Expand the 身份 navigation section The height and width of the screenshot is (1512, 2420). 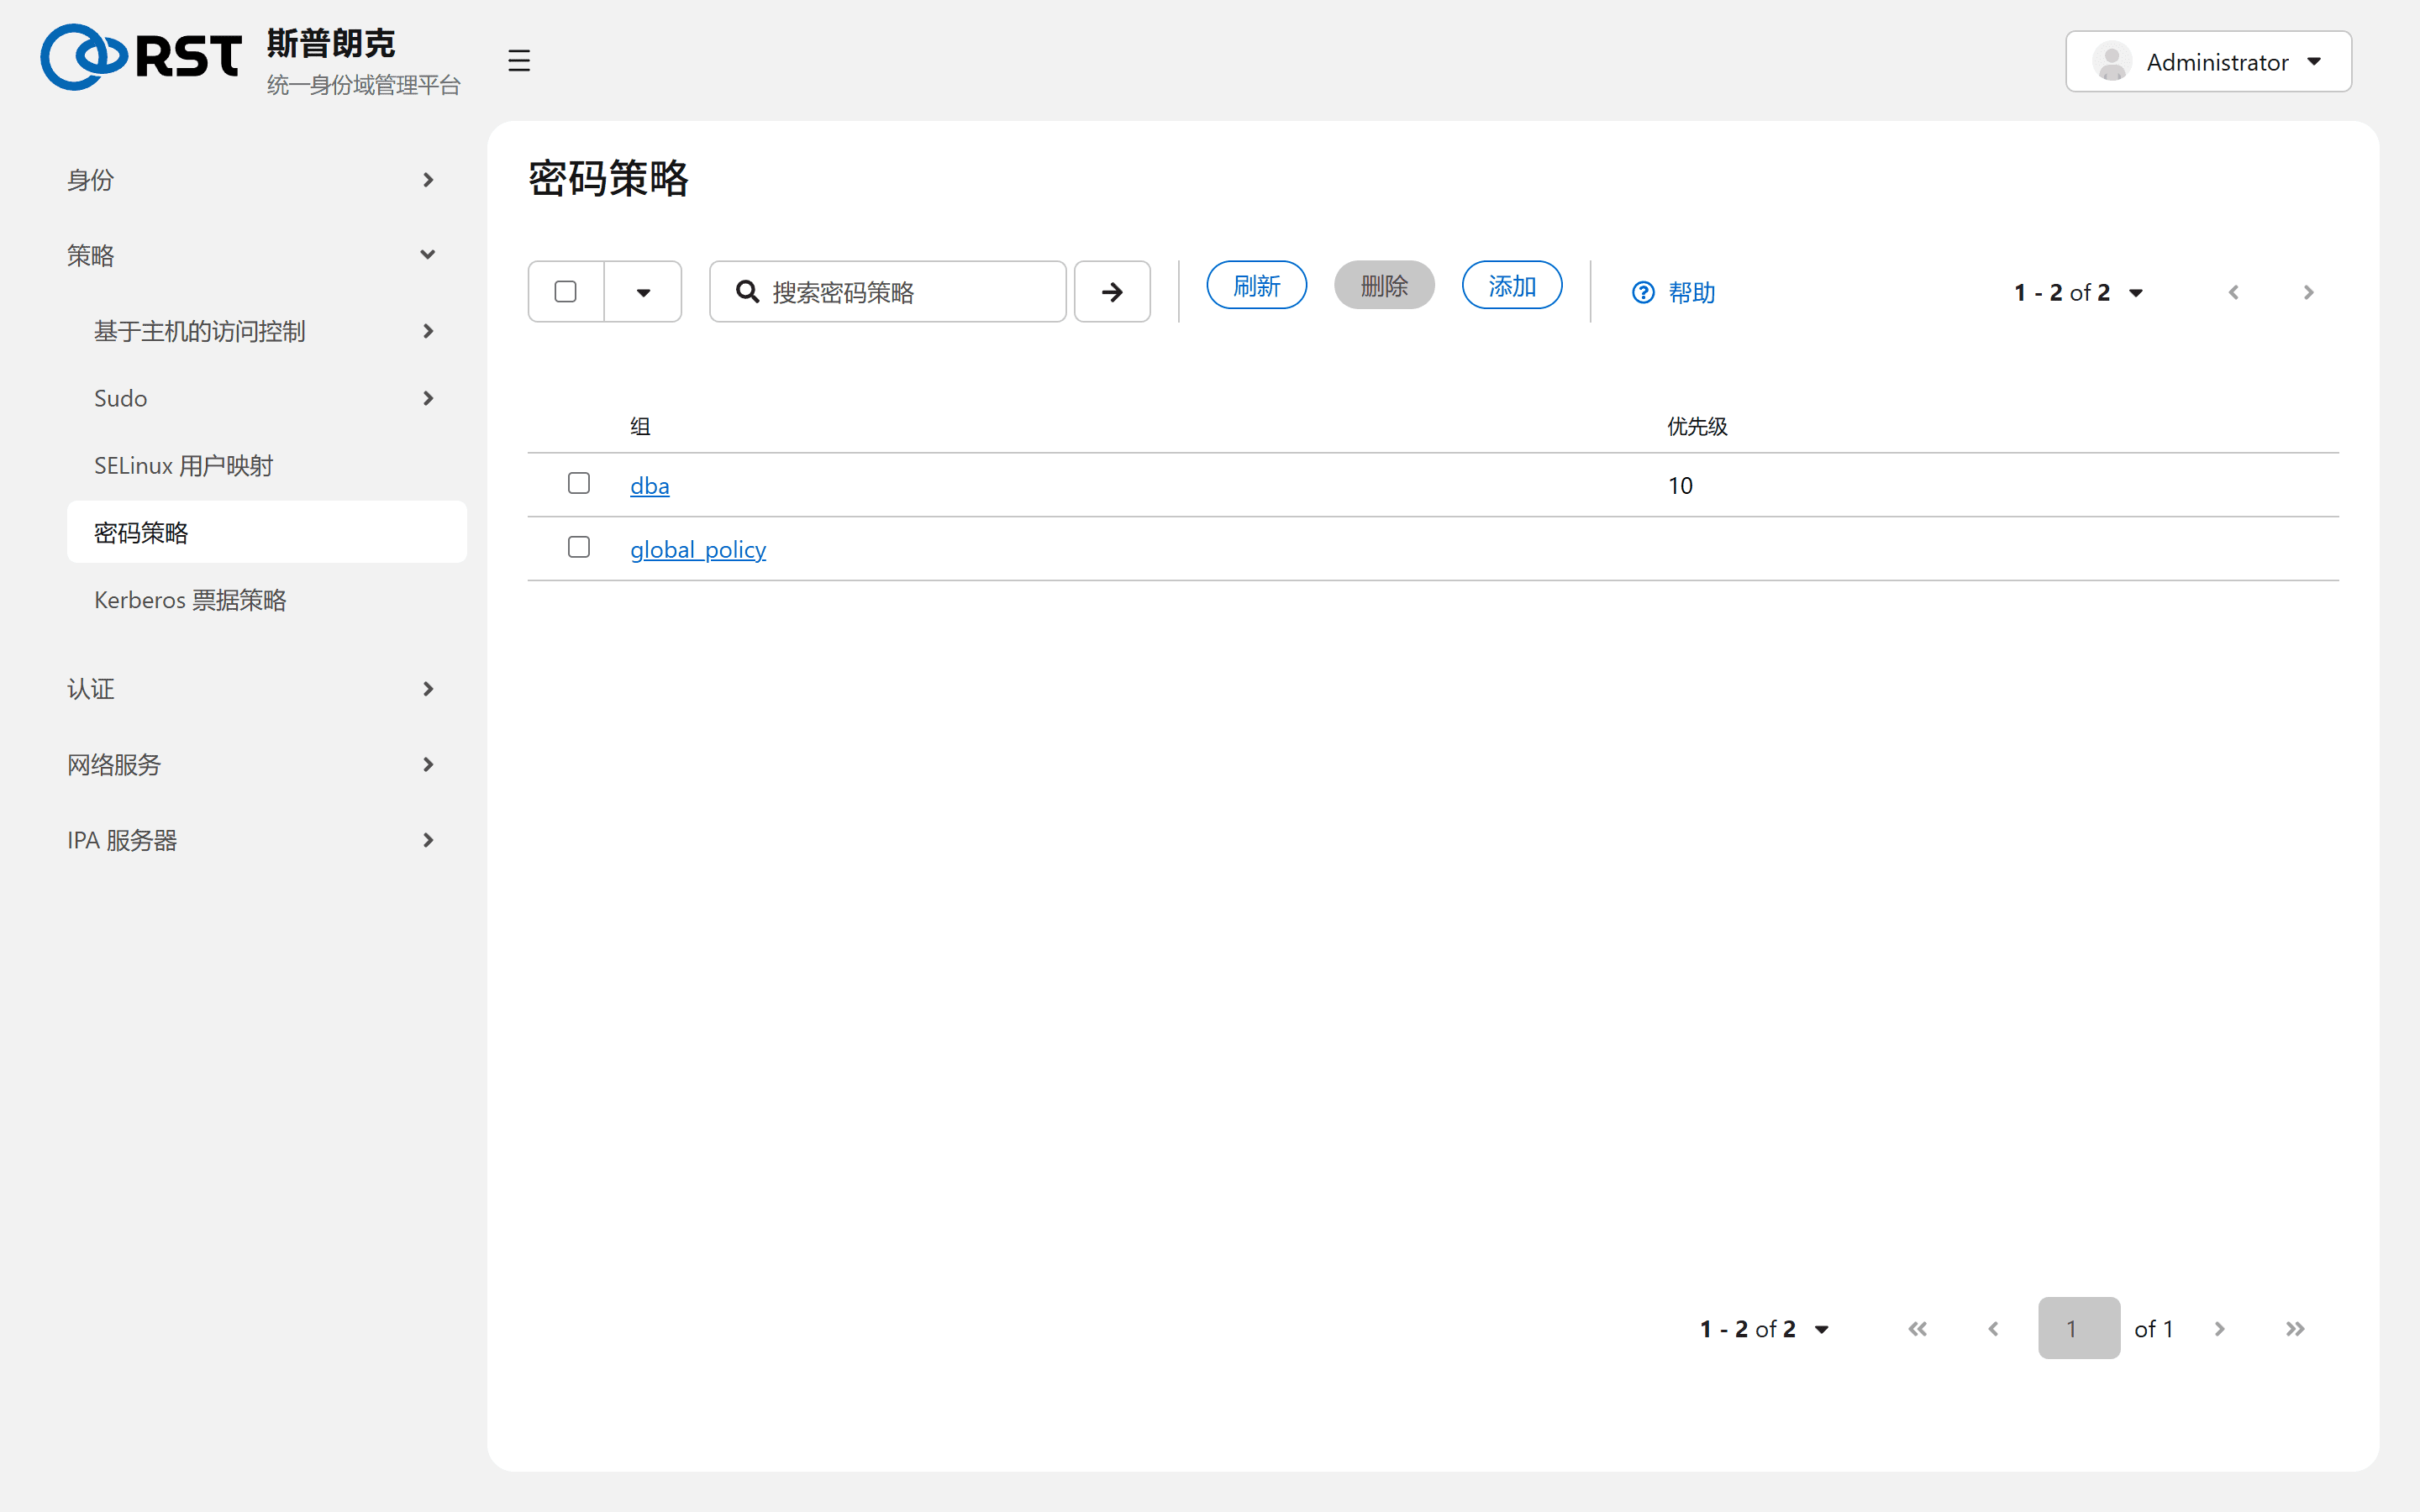[x=252, y=180]
